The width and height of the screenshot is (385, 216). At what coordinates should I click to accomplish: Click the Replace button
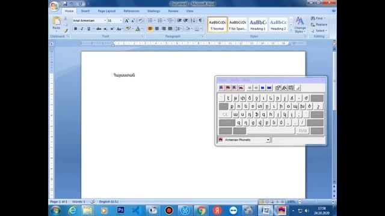click(x=319, y=25)
